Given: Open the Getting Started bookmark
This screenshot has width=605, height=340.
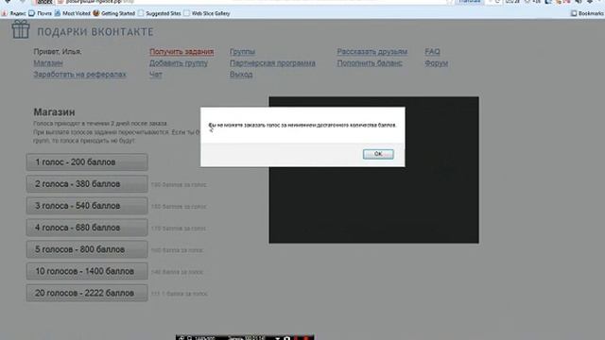Looking at the screenshot, I should (113, 13).
